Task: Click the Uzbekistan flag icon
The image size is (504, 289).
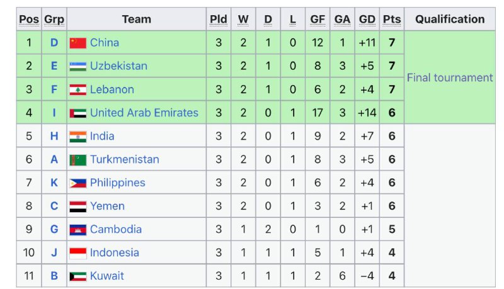Action: (x=77, y=67)
